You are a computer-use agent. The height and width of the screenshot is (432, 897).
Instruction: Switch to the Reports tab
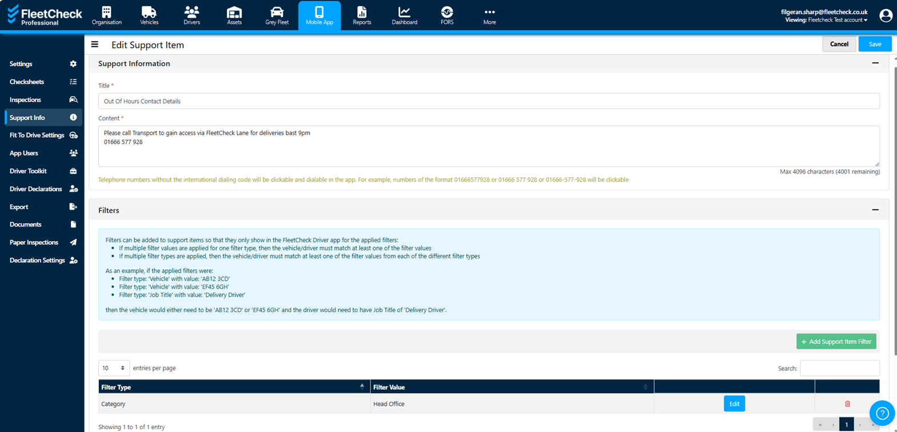(362, 15)
